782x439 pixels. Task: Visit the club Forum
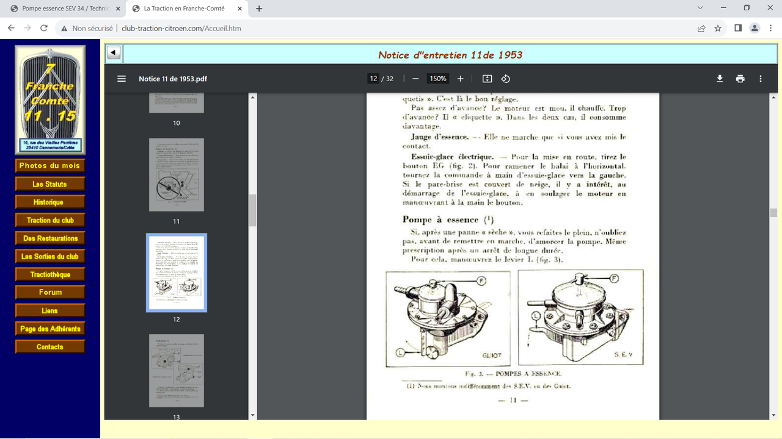click(x=50, y=293)
